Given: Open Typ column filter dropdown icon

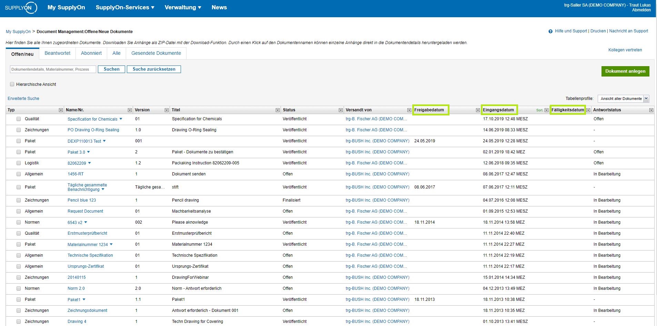Looking at the screenshot, I should pos(61,110).
